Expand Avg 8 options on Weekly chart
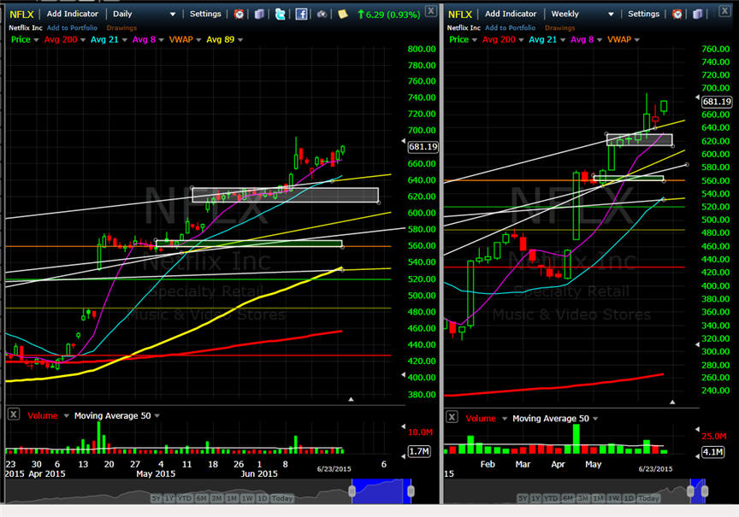Screen dimensions: 739x517 click(600, 40)
